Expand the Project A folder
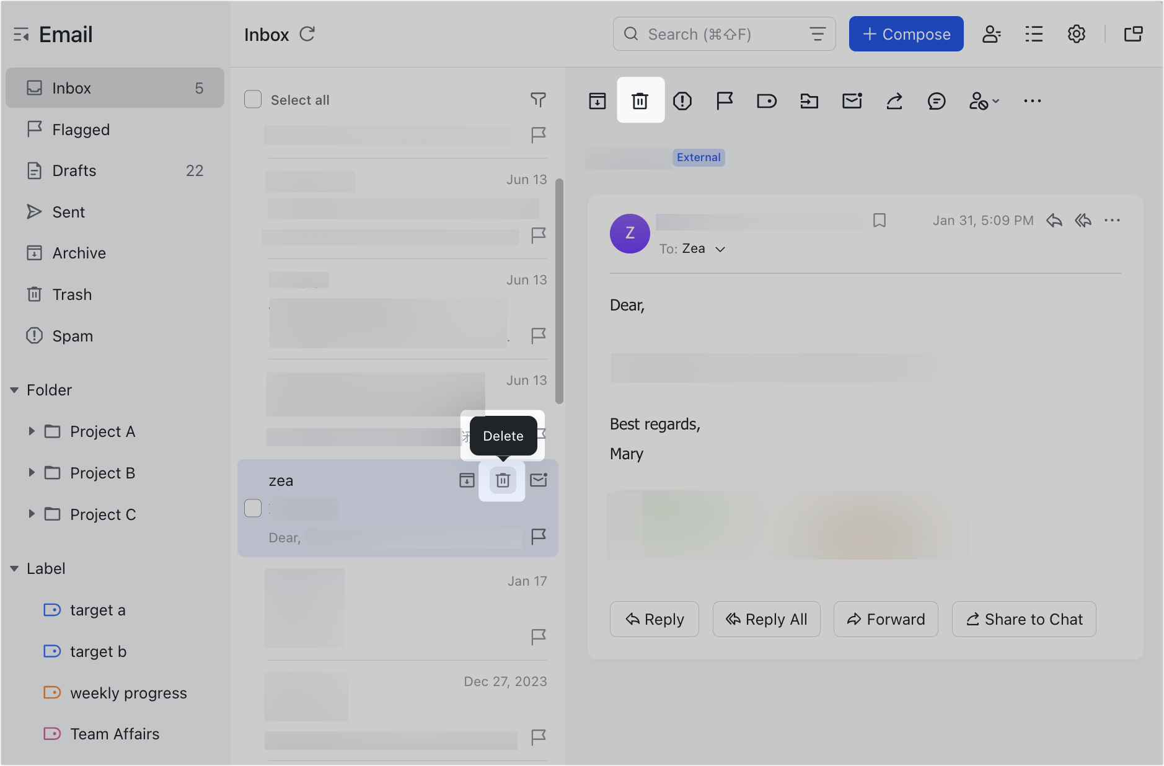Image resolution: width=1164 pixels, height=766 pixels. pyautogui.click(x=32, y=431)
